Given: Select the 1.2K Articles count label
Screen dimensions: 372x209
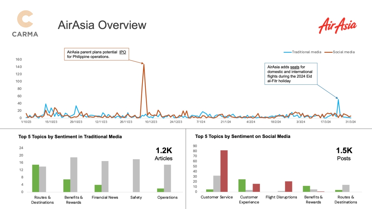Looking at the screenshot, I should 163,154.
